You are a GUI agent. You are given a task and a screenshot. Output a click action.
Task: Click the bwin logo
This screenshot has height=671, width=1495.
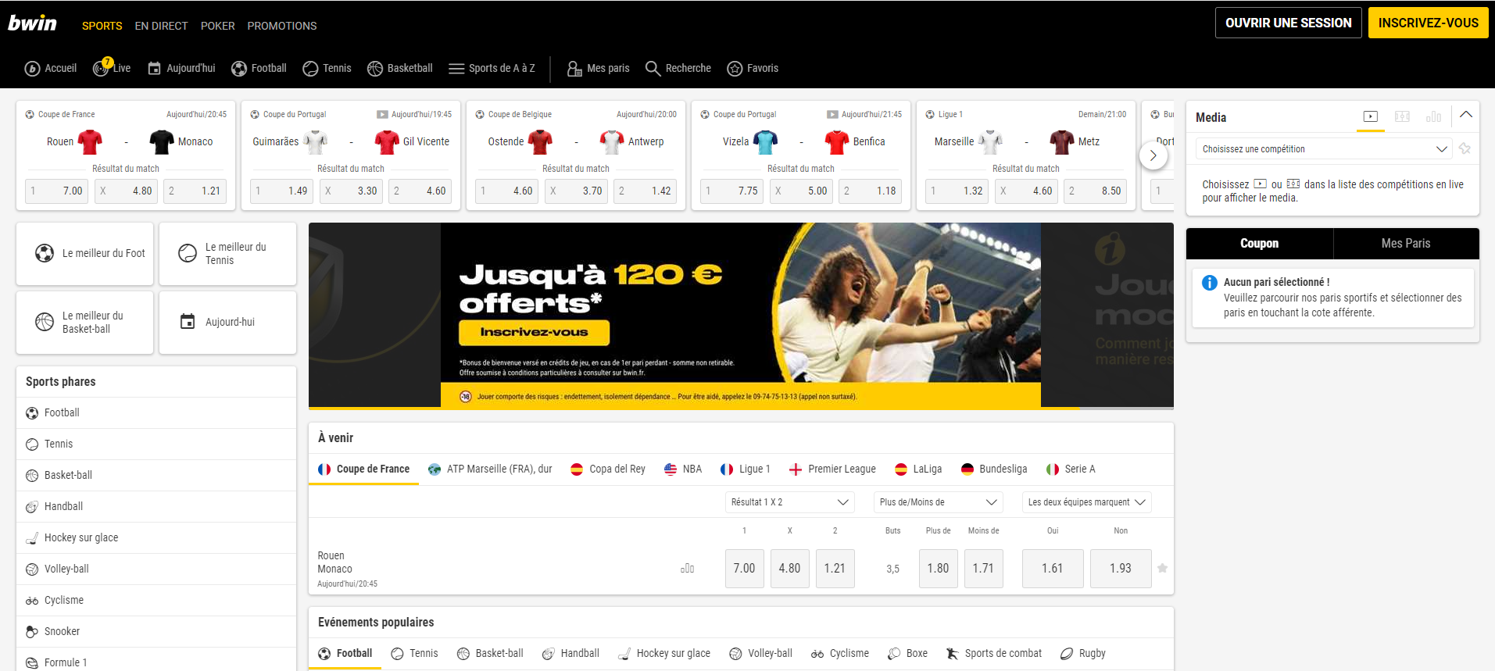[32, 23]
